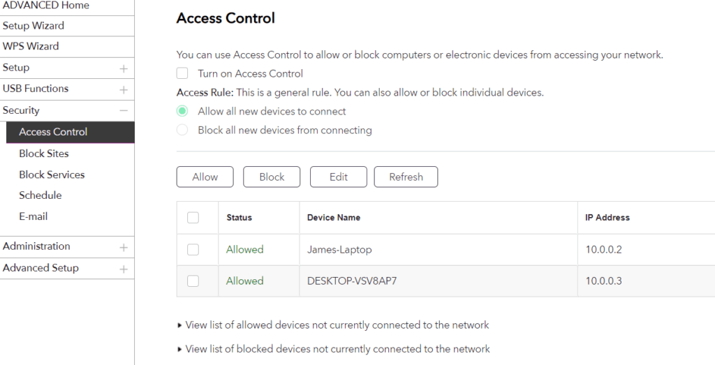Expand the Setup section plus icon

(x=124, y=68)
